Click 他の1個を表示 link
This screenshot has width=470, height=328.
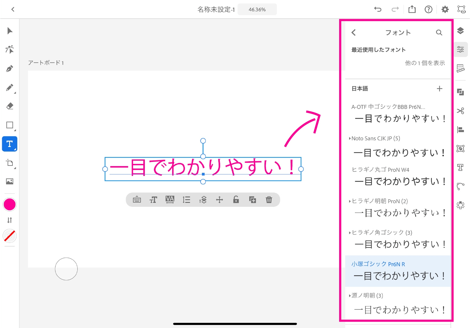[425, 63]
